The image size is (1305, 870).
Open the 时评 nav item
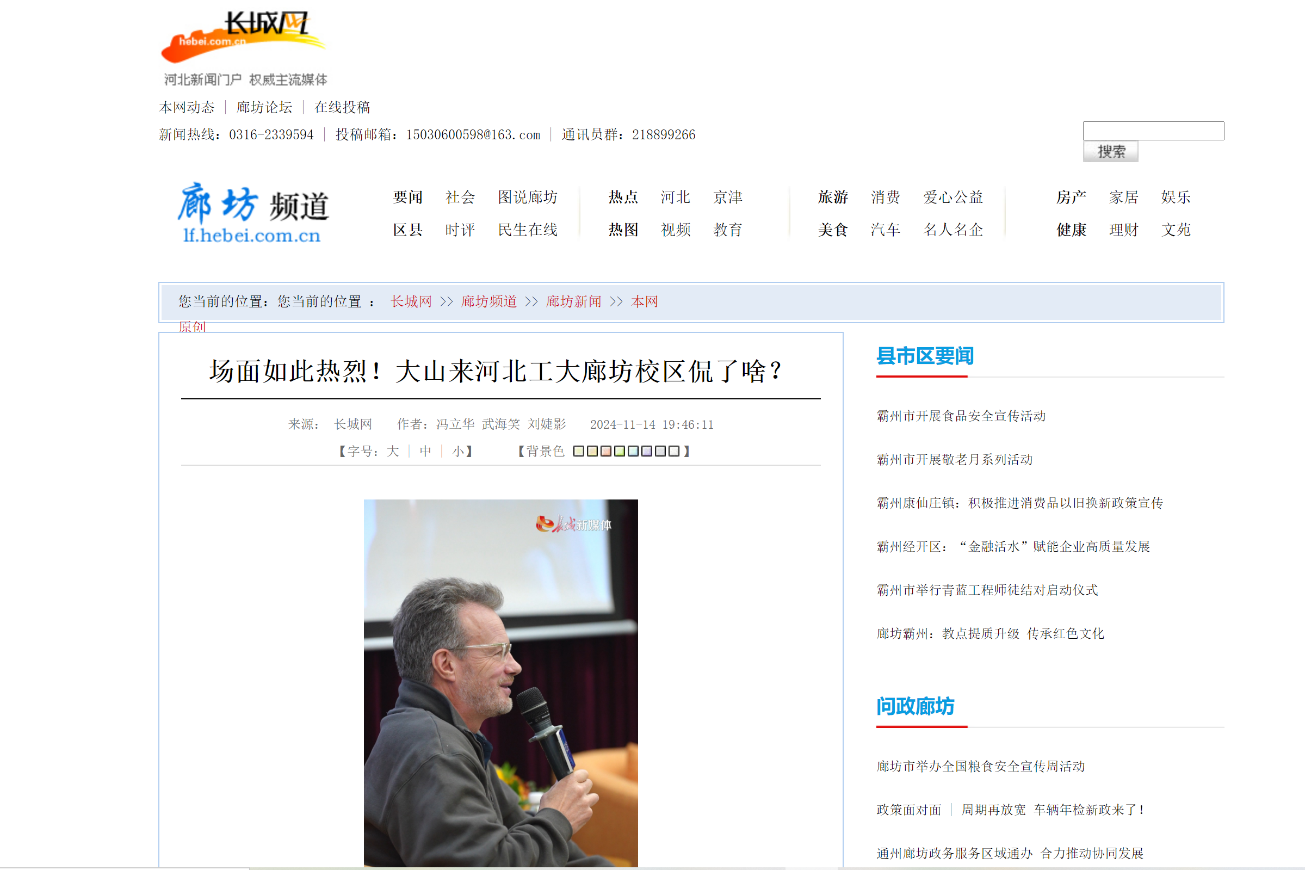click(460, 230)
